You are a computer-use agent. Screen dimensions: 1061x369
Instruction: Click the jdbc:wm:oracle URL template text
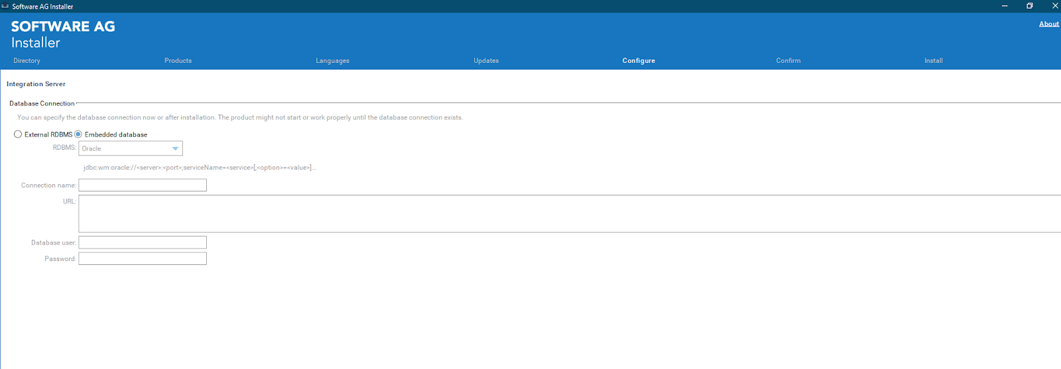(x=200, y=168)
